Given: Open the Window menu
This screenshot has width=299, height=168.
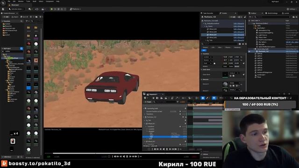Looking at the screenshot, I should coord(21,1).
